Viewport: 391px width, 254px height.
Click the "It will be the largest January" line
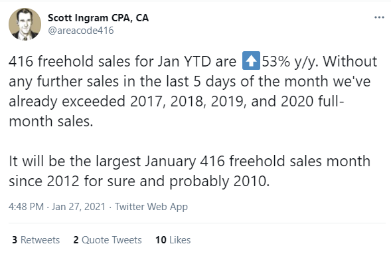click(102, 162)
